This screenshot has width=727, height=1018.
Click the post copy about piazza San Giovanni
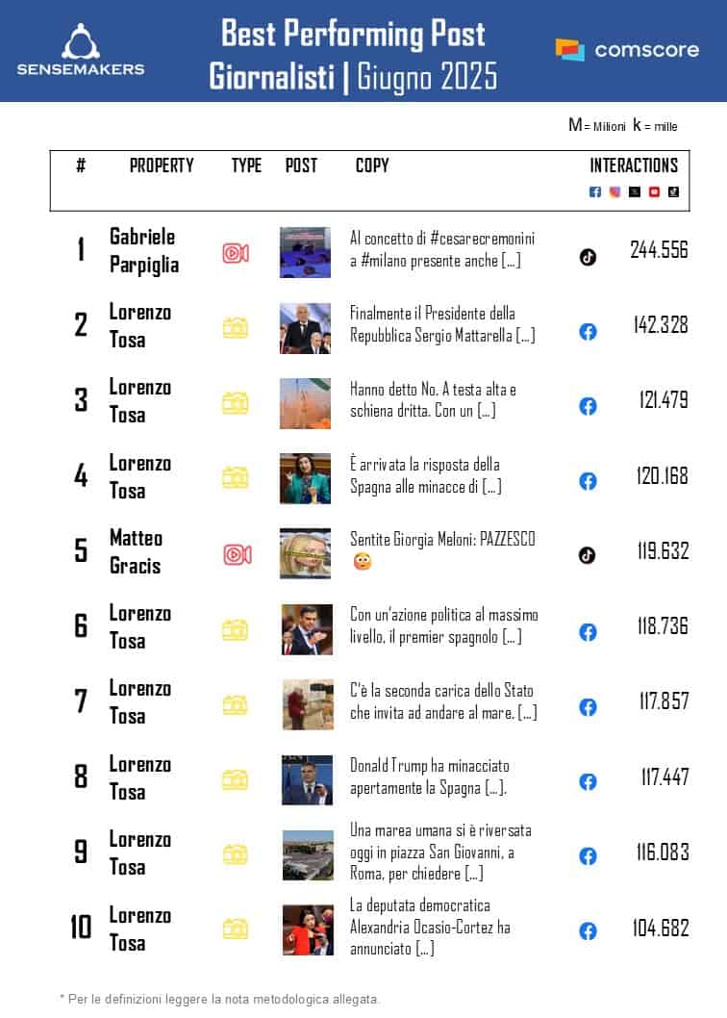pos(441,852)
